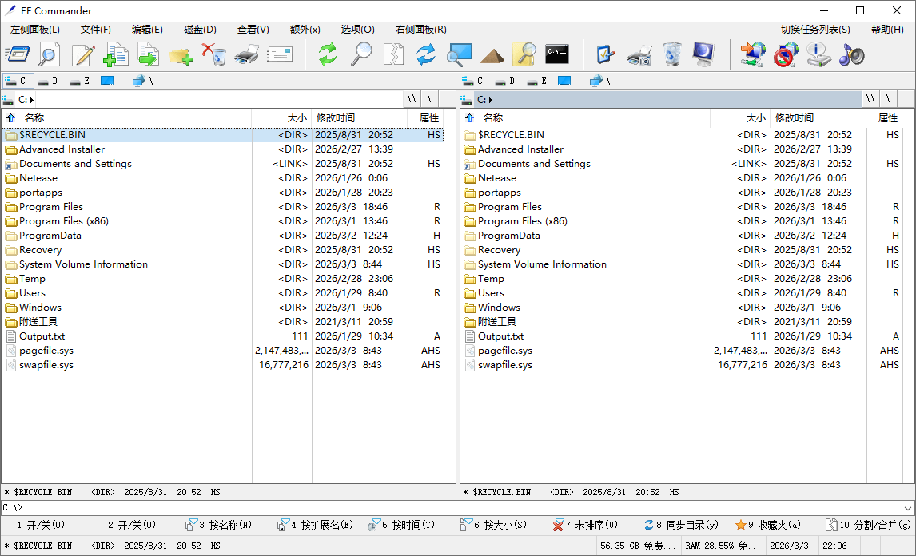Viewport: 916px width, 556px height.
Task: Open the command prompt toolbar icon
Action: pos(556,54)
